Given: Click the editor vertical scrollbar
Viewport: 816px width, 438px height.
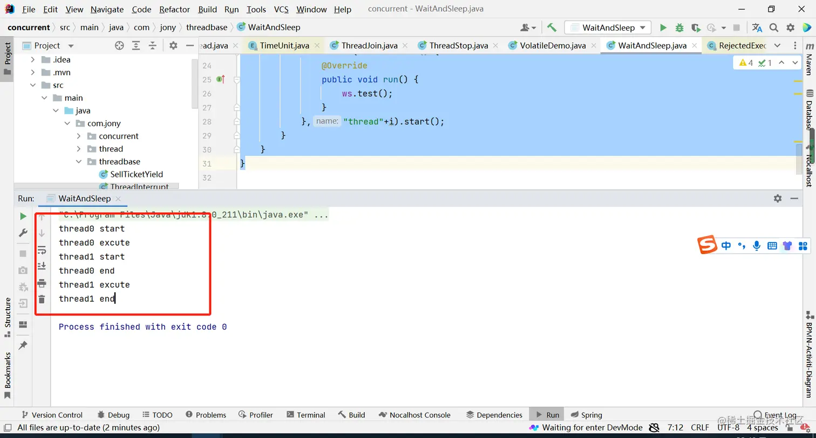Looking at the screenshot, I should [x=798, y=159].
